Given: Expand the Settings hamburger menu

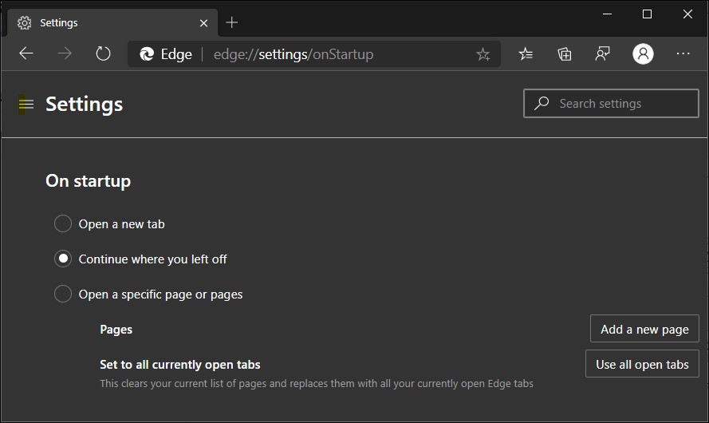Looking at the screenshot, I should [26, 104].
